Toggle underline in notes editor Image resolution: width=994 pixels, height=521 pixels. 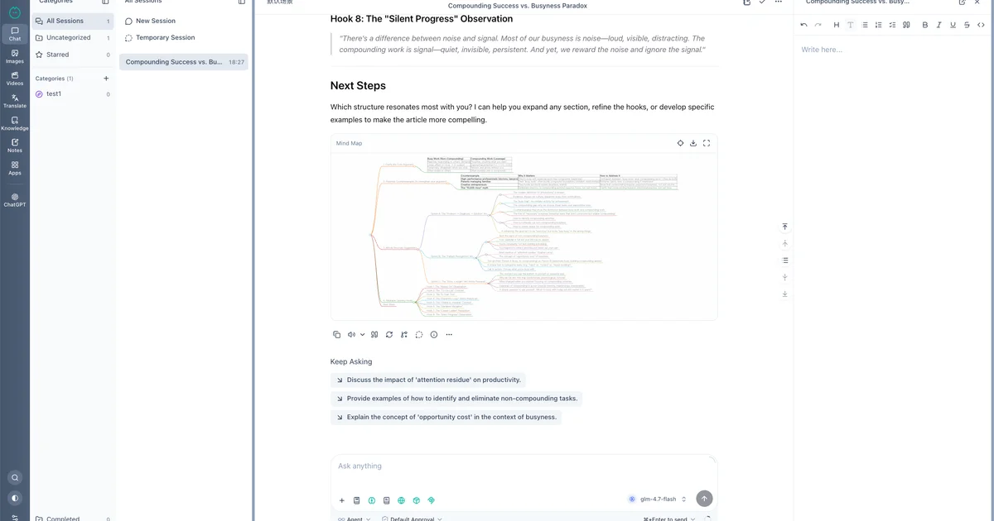[x=953, y=25]
